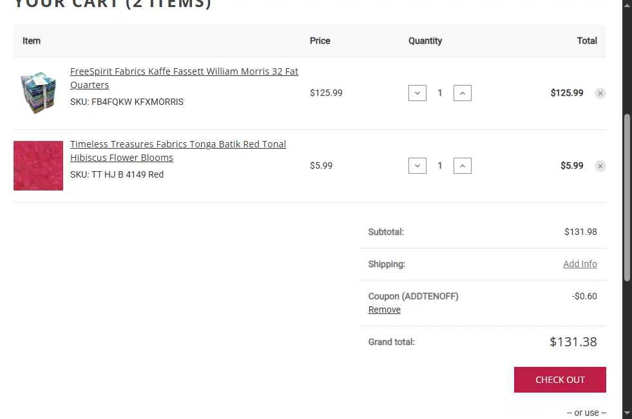Remove FreeSpirit Fat Quarters item from cart

coord(600,93)
